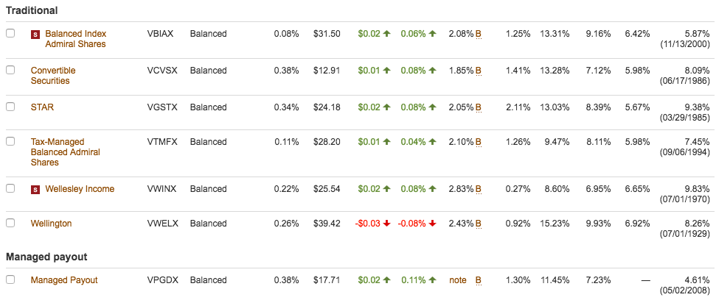Click the B yield footnote for VWELX
This screenshot has width=716, height=303.
coord(478,224)
